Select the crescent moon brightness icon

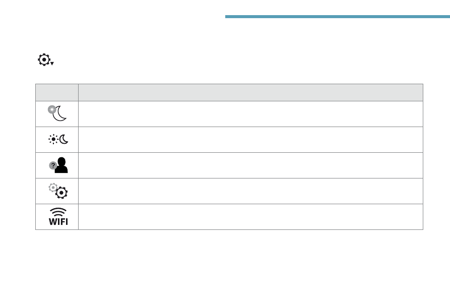tap(57, 113)
